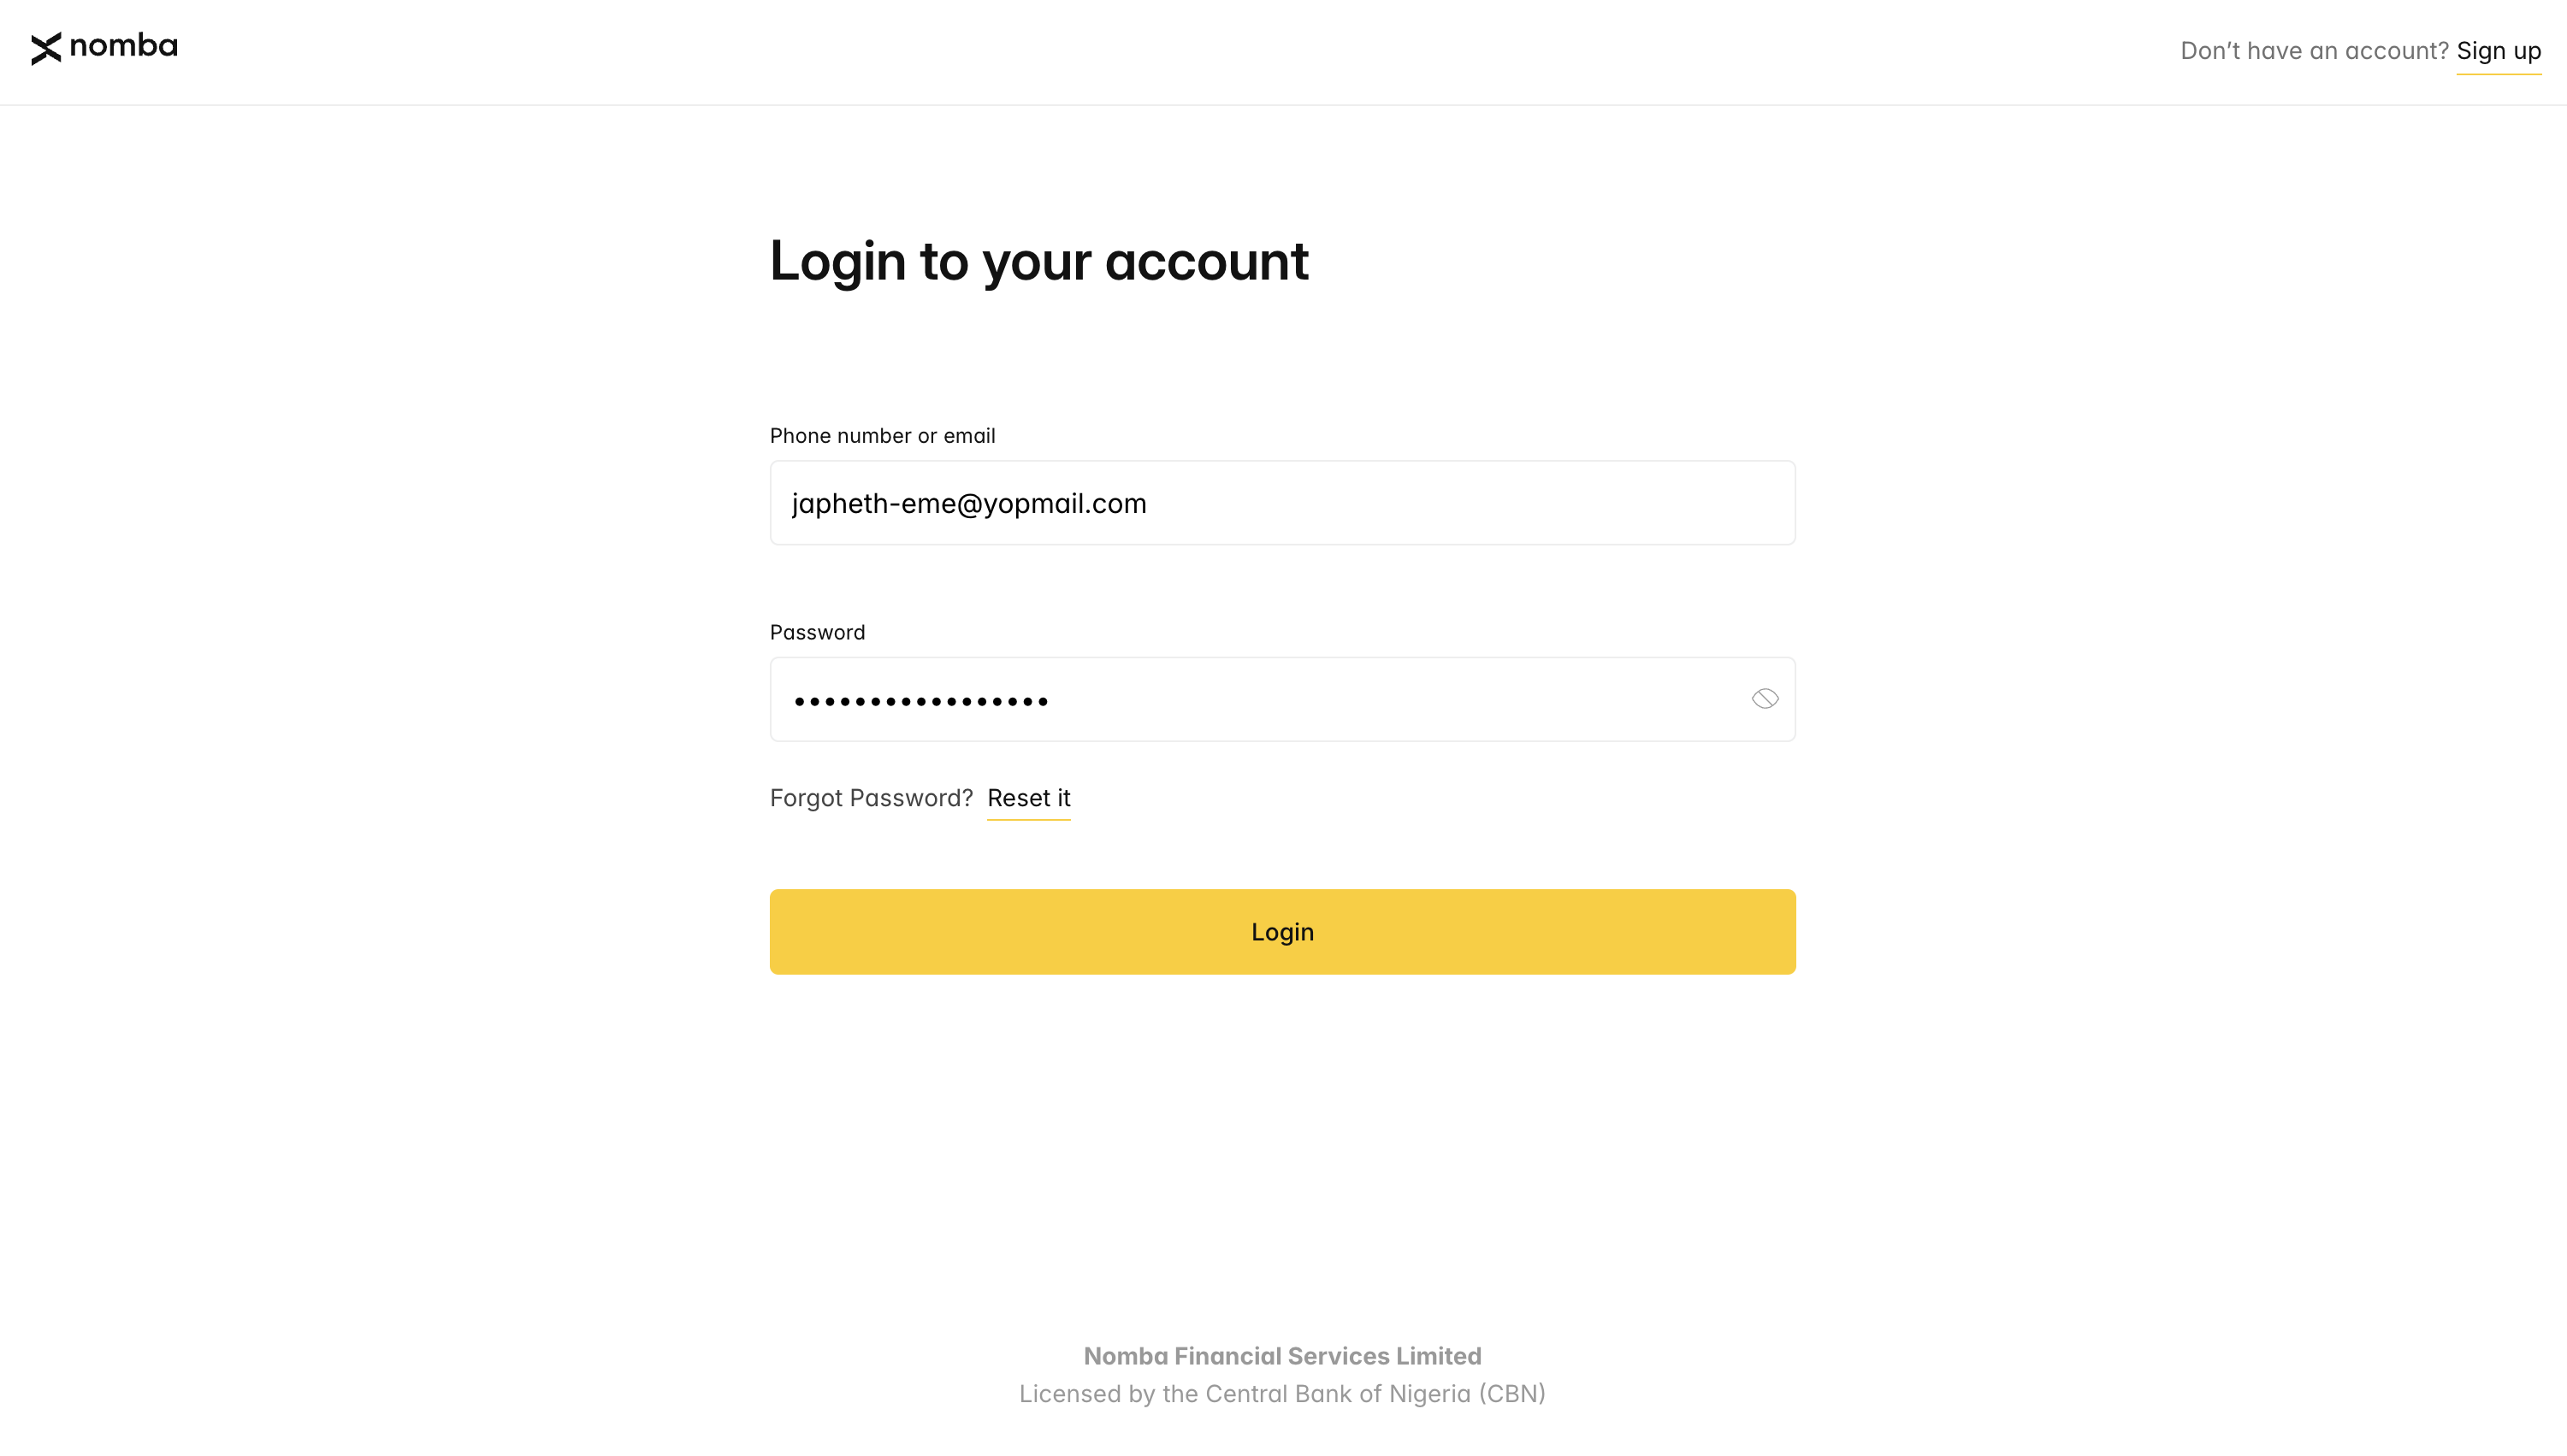The height and width of the screenshot is (1456, 2567).
Task: Click the Licensed by the Central Bank text
Action: pyautogui.click(x=1282, y=1394)
